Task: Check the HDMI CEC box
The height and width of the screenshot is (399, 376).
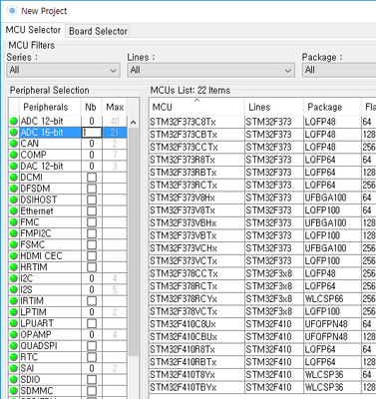Action: 92,256
